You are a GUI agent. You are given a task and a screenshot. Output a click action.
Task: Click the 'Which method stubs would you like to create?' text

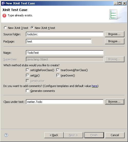[31, 65]
